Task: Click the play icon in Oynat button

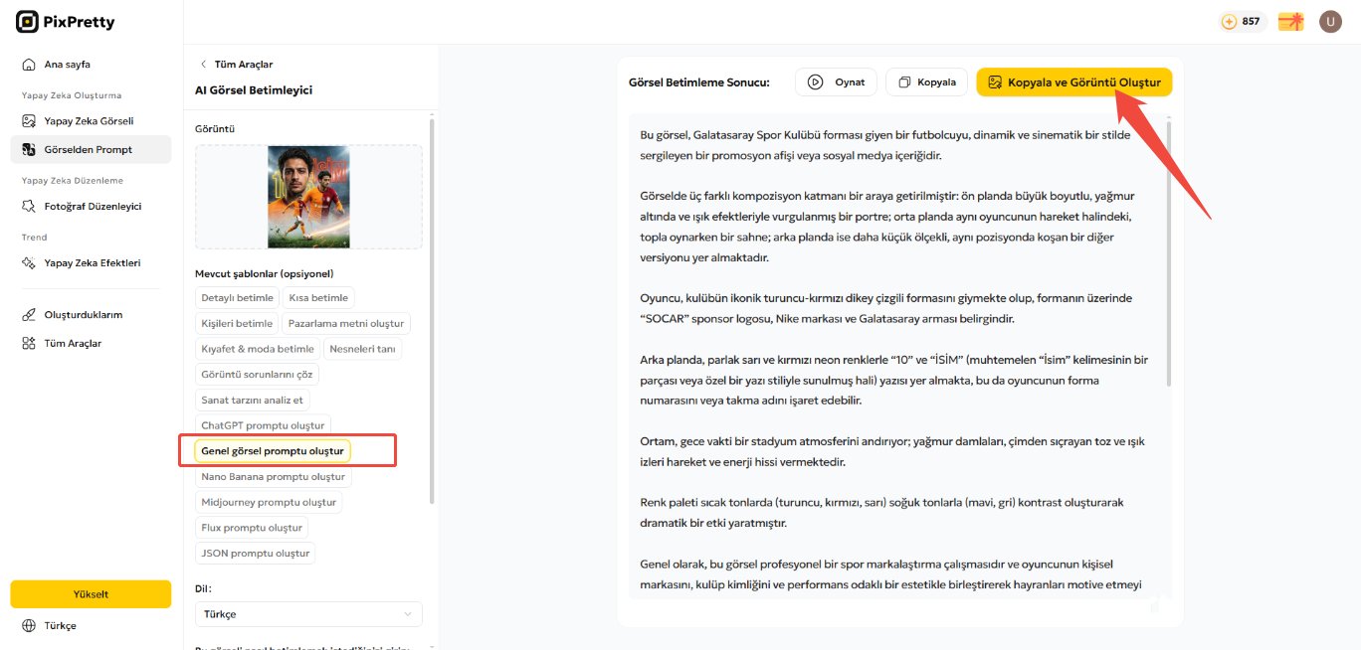Action: point(816,82)
